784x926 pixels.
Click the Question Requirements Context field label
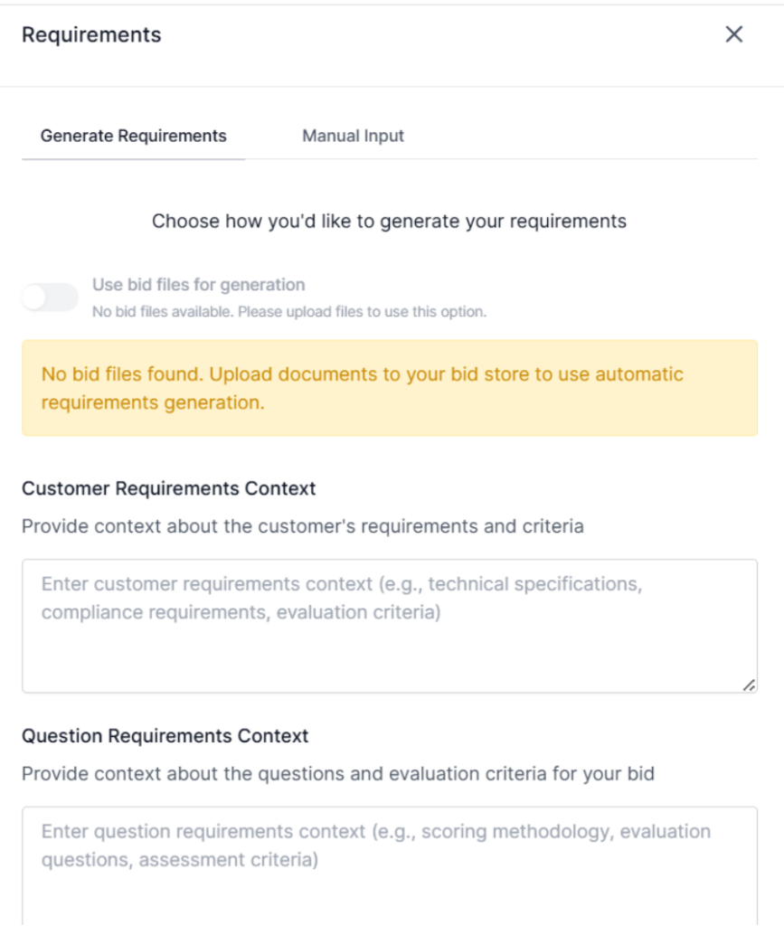pyautogui.click(x=165, y=736)
